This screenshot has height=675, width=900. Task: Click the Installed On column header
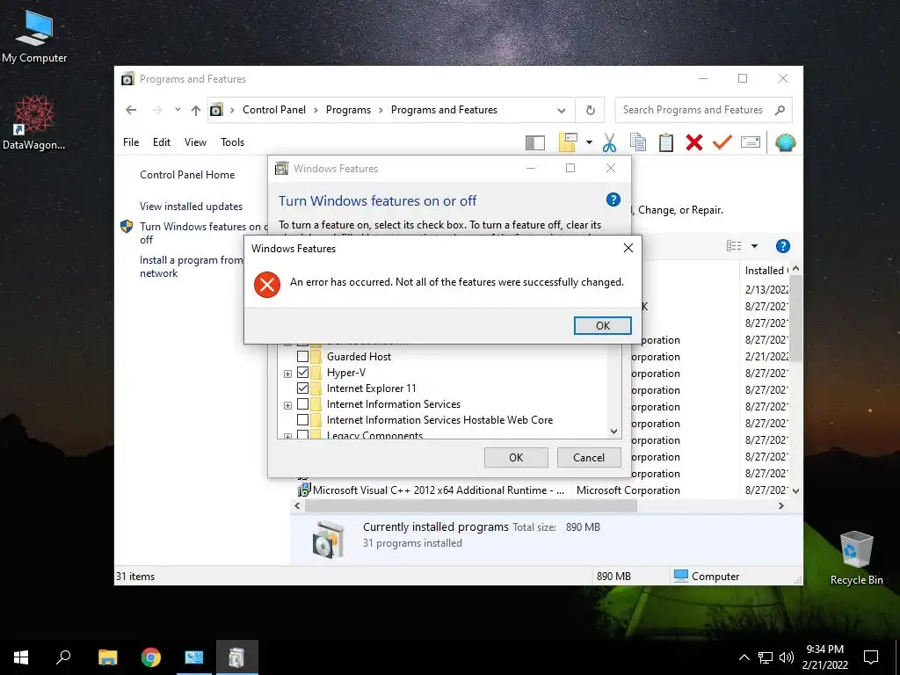(765, 271)
